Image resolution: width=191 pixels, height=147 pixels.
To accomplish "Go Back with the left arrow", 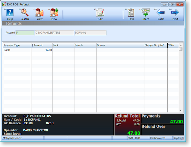I will tap(161, 13).
